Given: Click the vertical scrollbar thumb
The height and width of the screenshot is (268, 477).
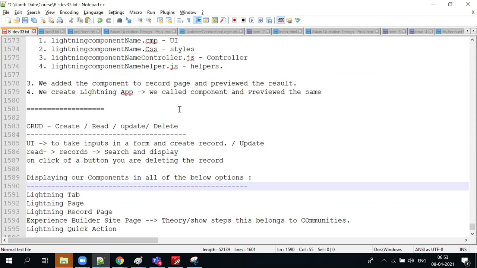Looking at the screenshot, I should 472,226.
